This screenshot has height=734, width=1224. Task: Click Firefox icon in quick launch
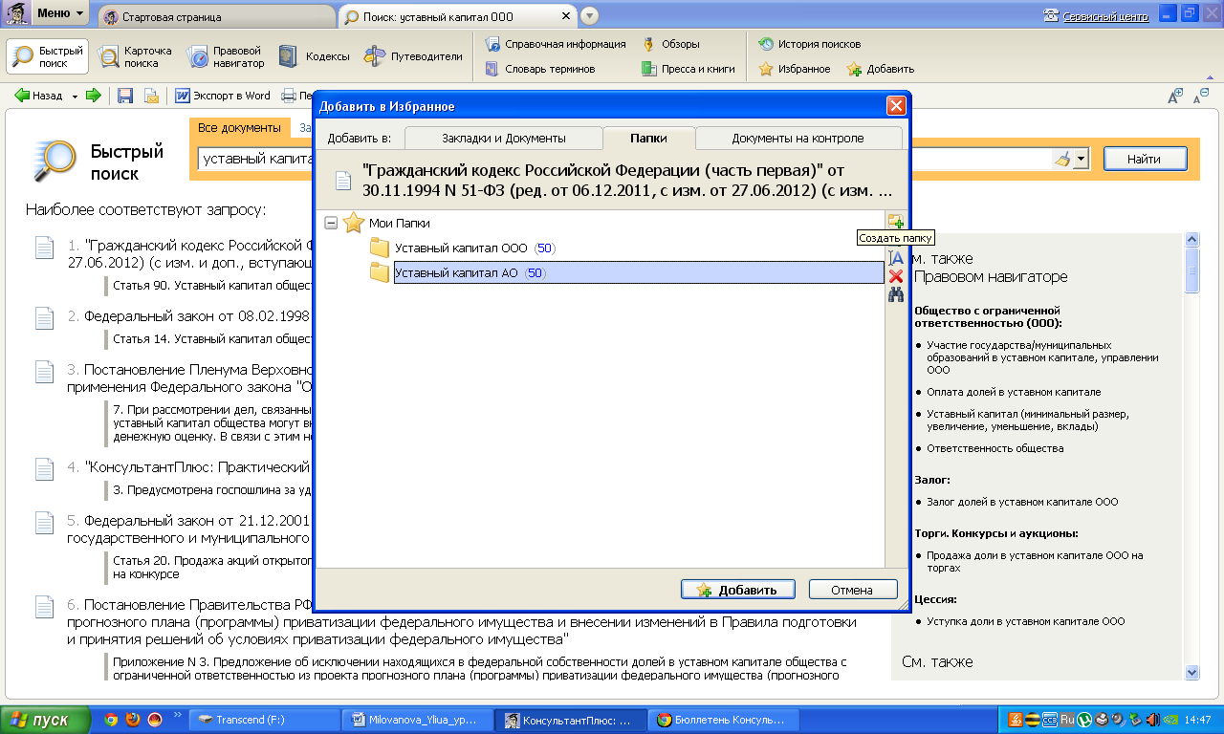[133, 720]
